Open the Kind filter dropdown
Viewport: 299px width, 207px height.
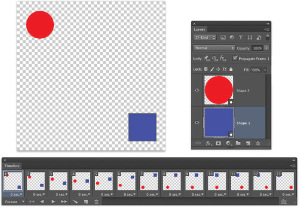click(205, 37)
